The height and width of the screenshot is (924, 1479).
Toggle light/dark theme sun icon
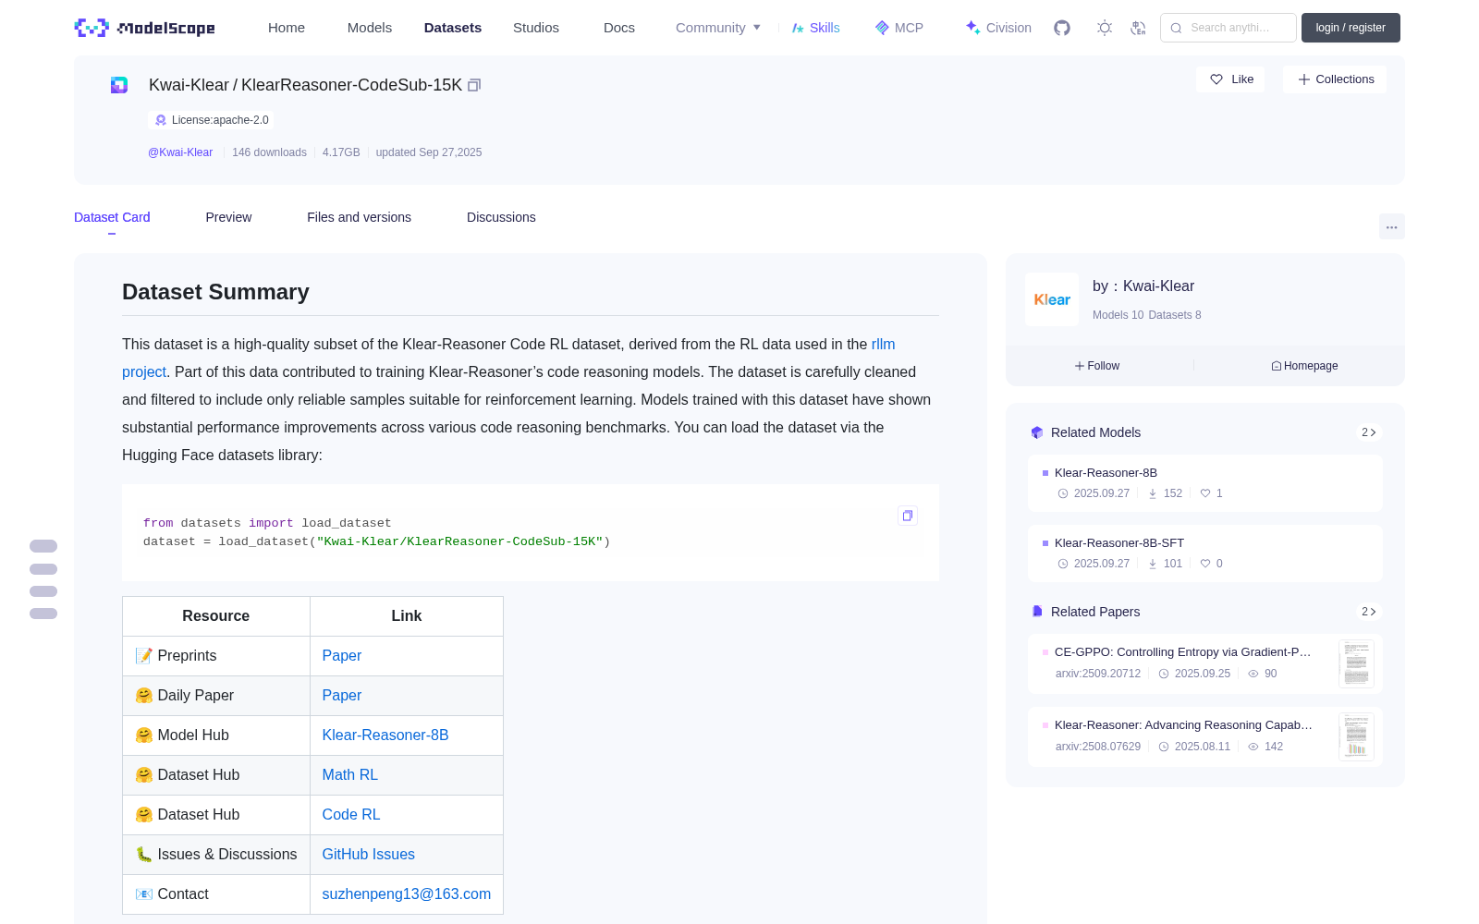[x=1105, y=28]
